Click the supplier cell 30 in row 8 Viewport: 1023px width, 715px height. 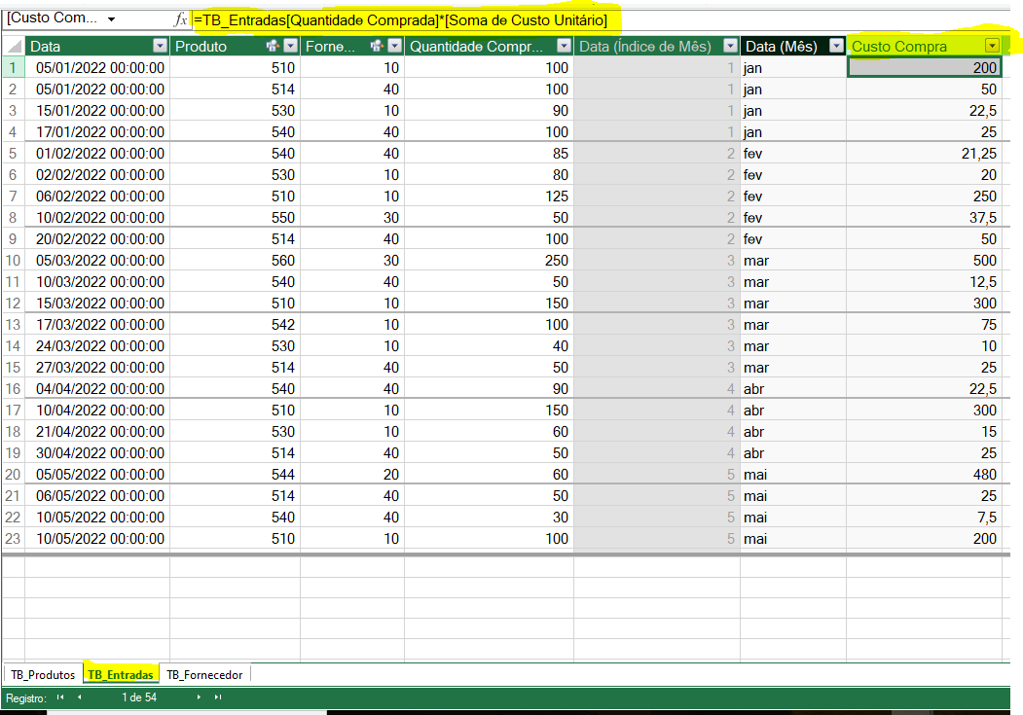tap(352, 217)
